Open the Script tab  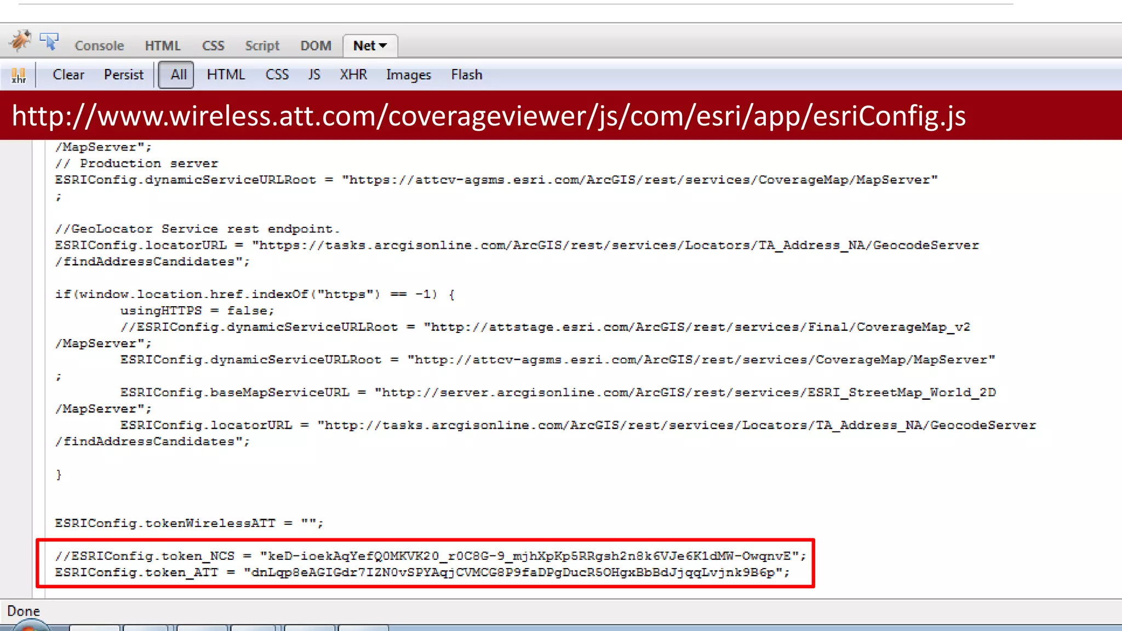pyautogui.click(x=262, y=45)
